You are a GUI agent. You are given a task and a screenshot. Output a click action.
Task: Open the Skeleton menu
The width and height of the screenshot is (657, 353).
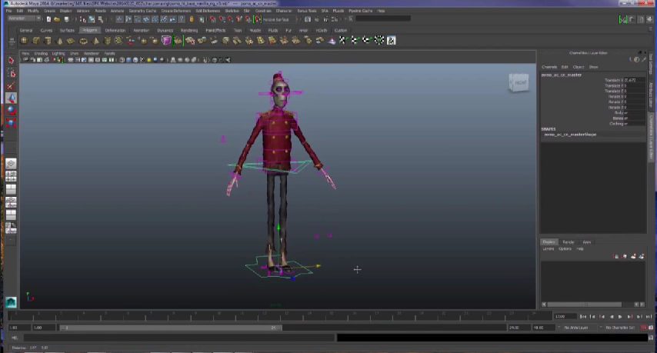click(x=232, y=11)
